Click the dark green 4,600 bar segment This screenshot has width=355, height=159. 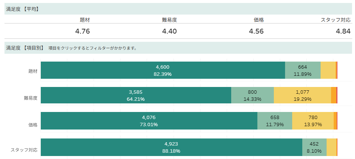163,70
